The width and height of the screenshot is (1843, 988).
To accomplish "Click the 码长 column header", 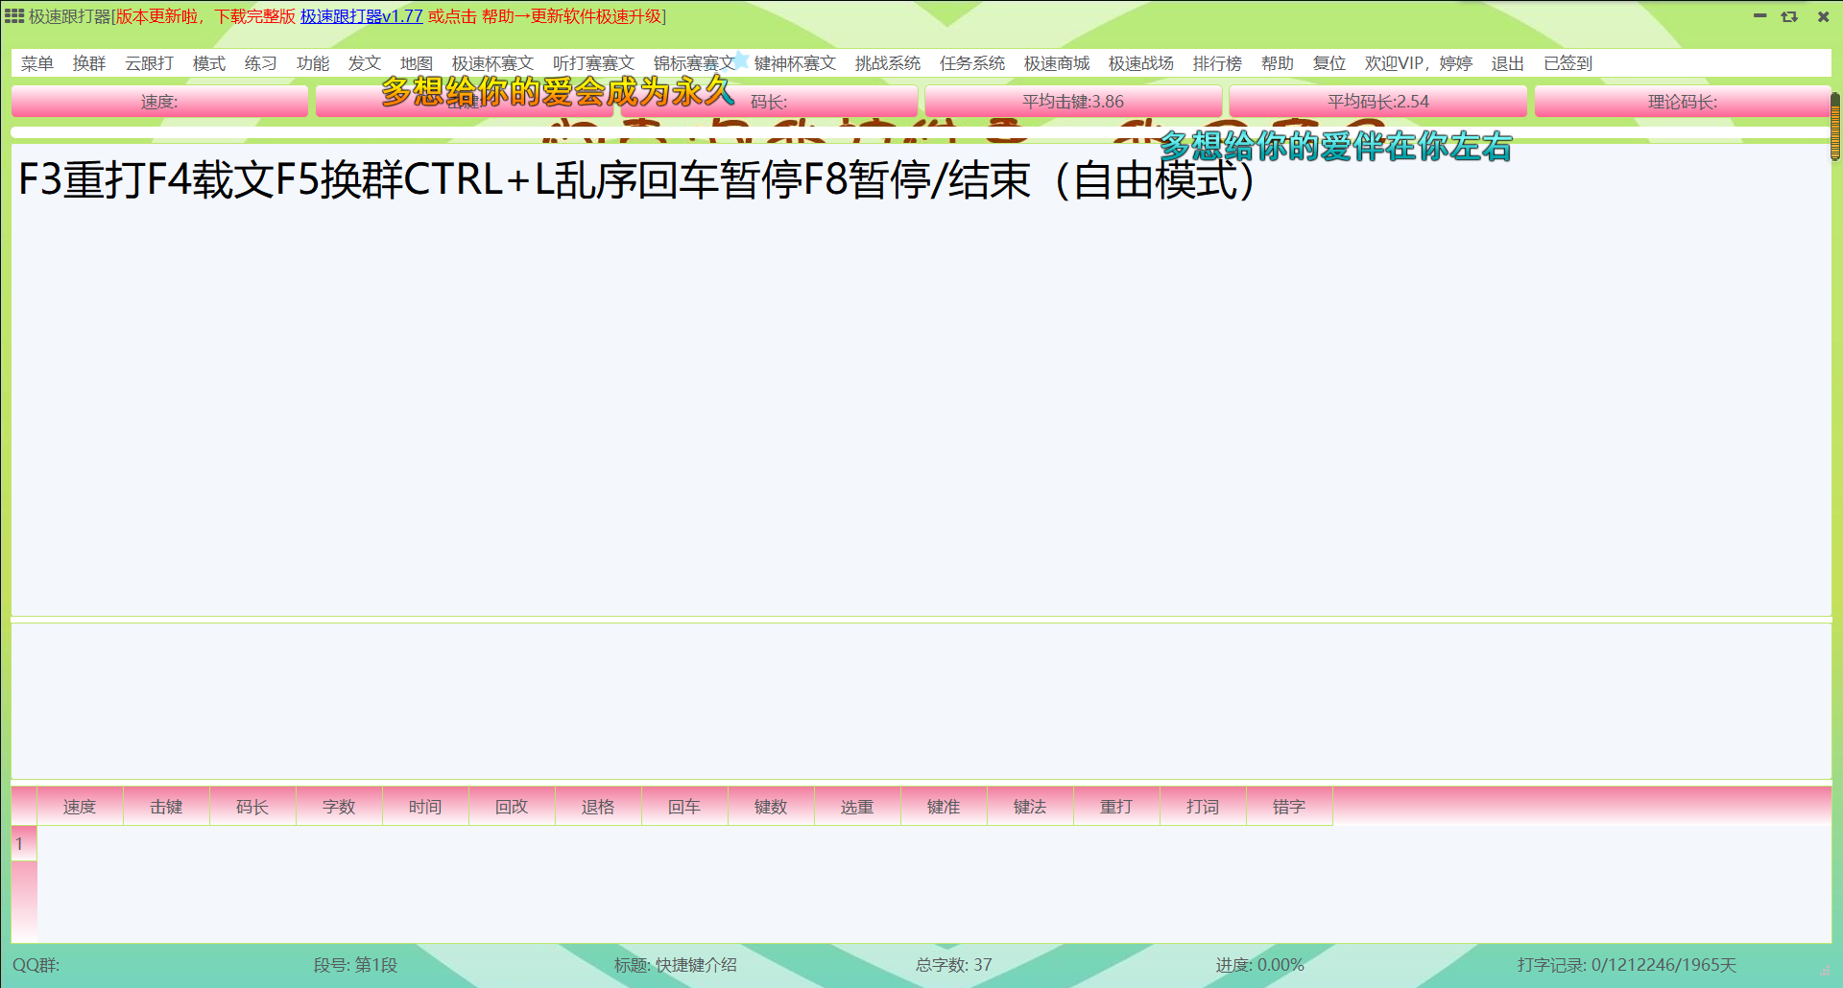I will 252,807.
